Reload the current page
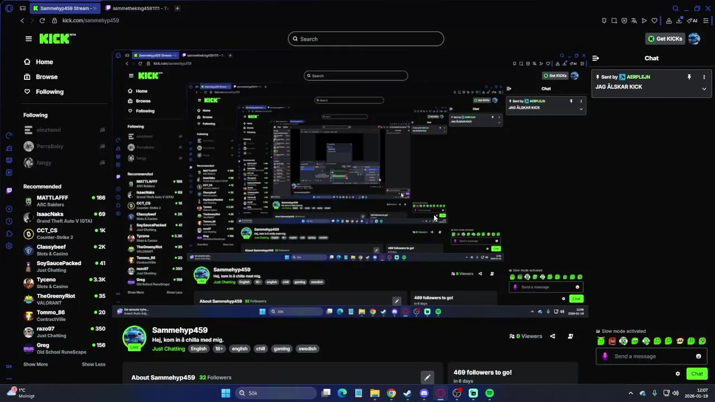 [42, 21]
